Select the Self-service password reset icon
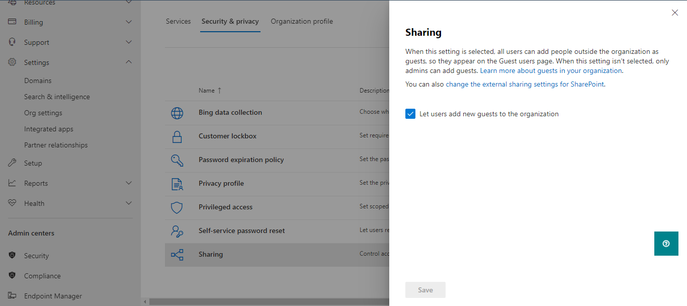The width and height of the screenshot is (687, 306). pyautogui.click(x=177, y=231)
